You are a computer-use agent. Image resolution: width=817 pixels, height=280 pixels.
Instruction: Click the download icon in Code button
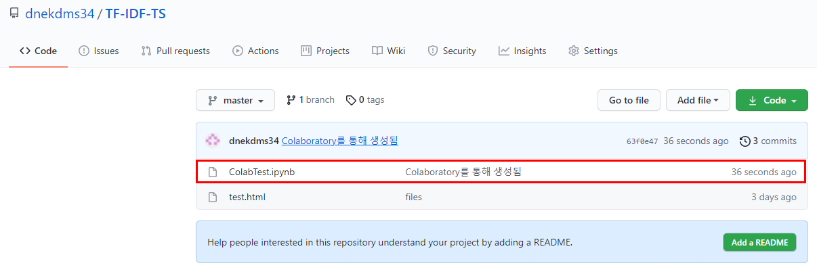tap(753, 100)
